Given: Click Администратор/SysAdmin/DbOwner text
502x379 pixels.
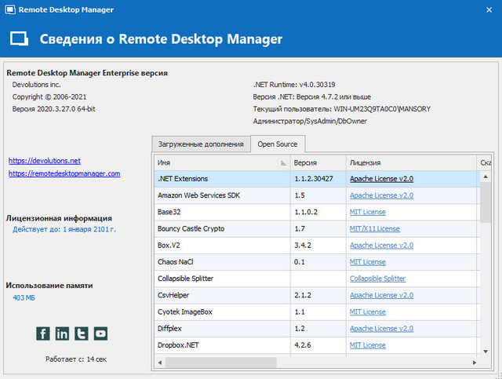Looking at the screenshot, I should pos(310,121).
